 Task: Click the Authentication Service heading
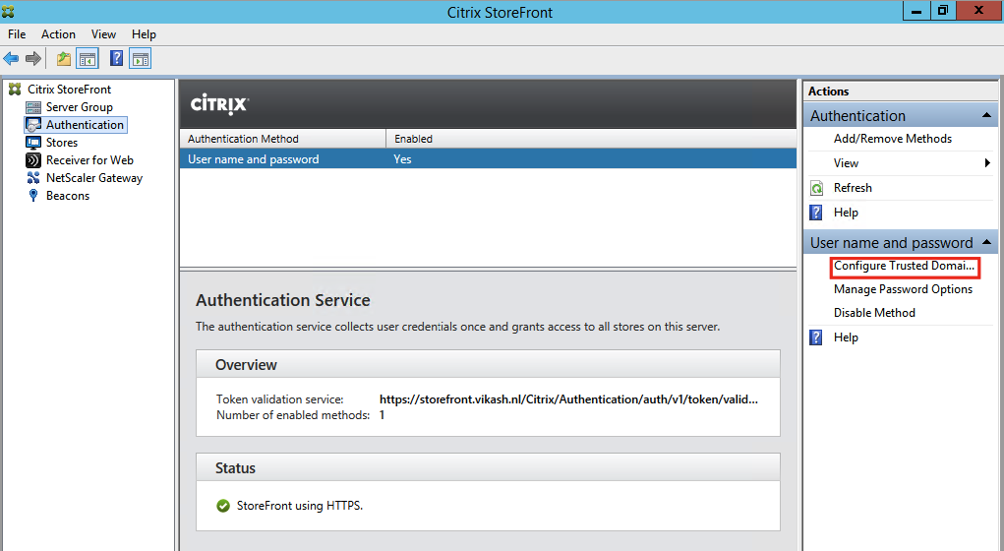click(x=283, y=300)
